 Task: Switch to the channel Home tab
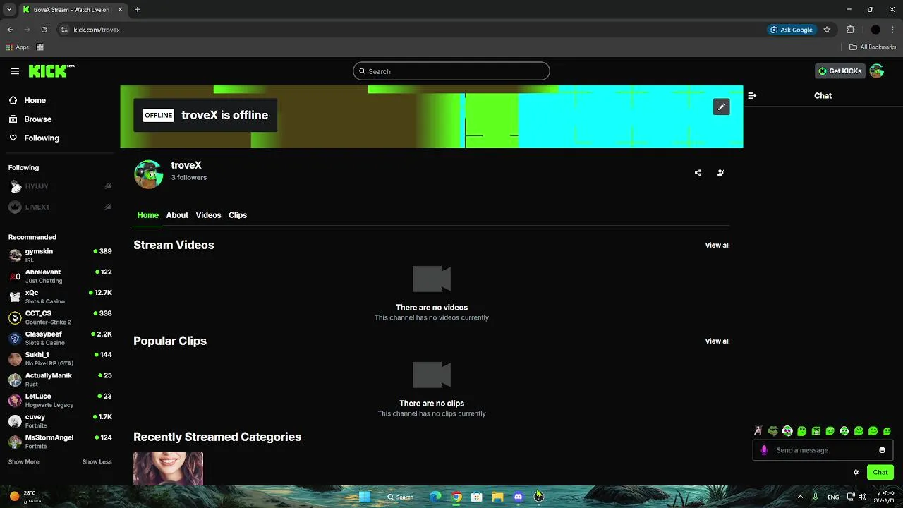pyautogui.click(x=147, y=215)
